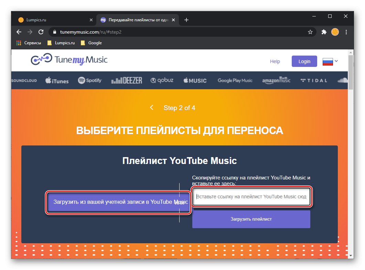Select the Tidal service logo
The height and width of the screenshot is (270, 365).
pos(314,81)
